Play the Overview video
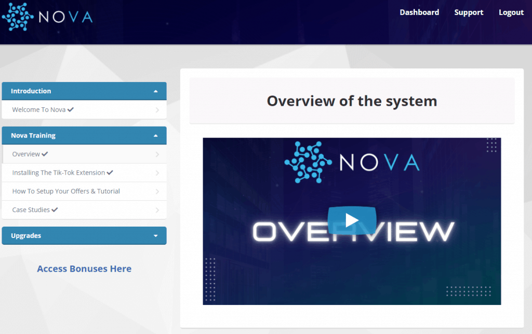532x334 pixels. 352,220
